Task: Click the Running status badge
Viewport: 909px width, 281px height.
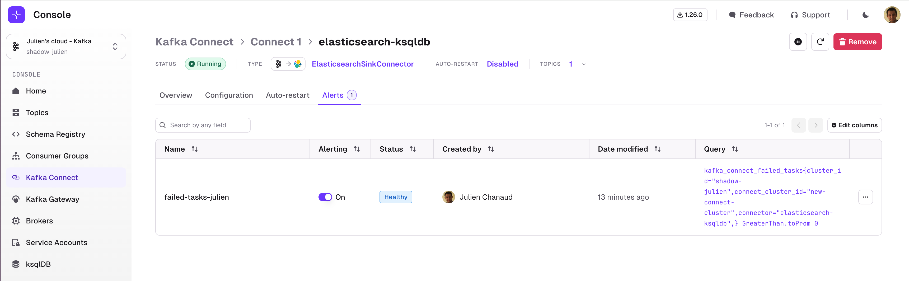Action: coord(205,64)
